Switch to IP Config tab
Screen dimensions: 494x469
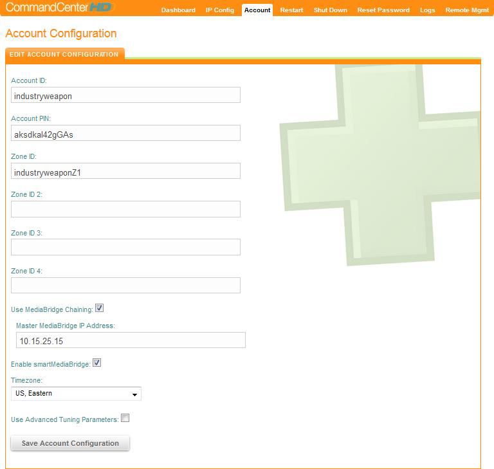tap(220, 10)
